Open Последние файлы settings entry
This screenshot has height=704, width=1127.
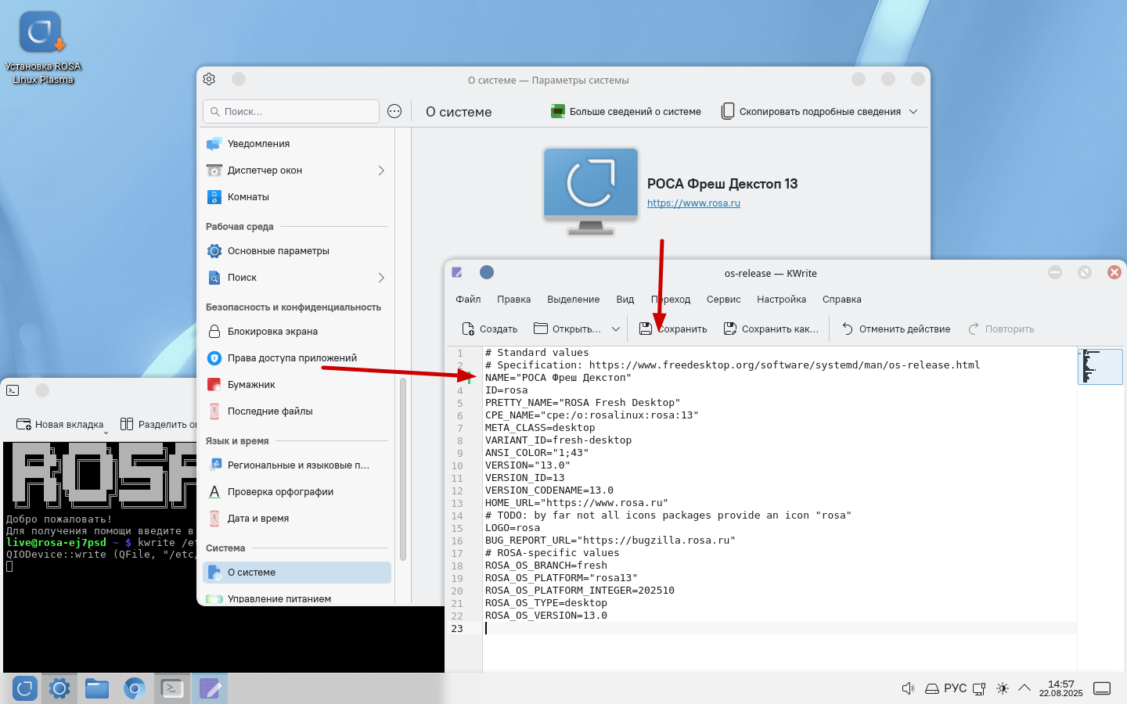pos(297,411)
